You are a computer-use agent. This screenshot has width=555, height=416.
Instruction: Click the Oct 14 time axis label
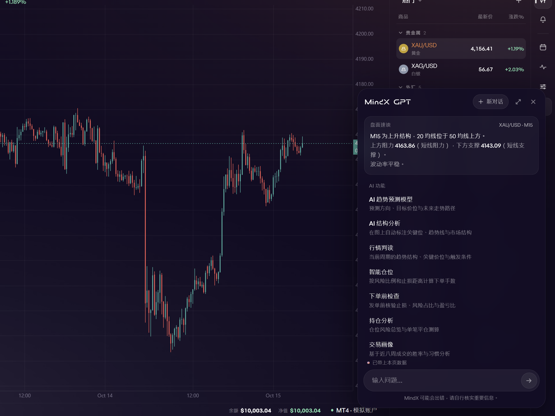105,396
